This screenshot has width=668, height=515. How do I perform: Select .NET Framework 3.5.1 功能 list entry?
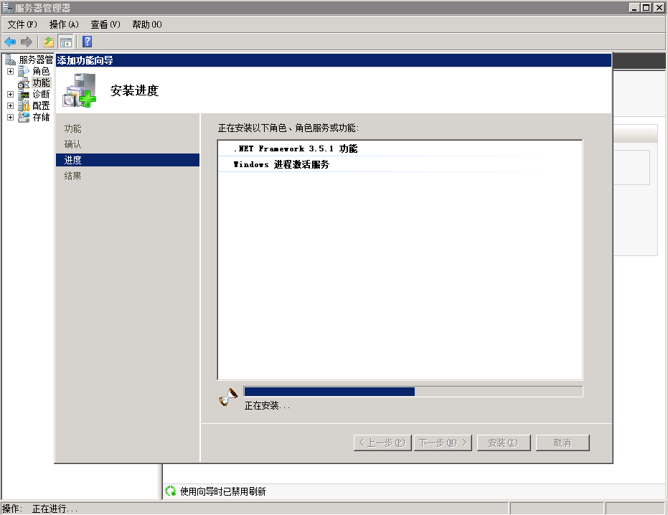coord(295,149)
